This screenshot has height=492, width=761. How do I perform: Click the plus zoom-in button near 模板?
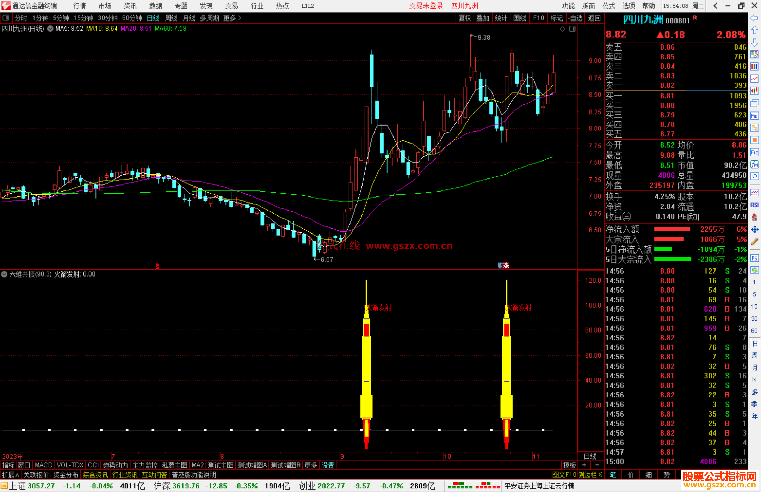point(584,466)
